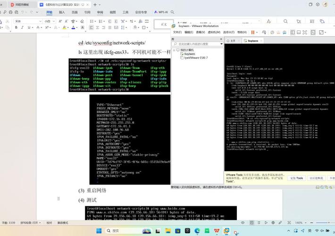This screenshot has height=236, width=335.
Task: Toggle the VMware thumbnail bar view
Action: 299,32
